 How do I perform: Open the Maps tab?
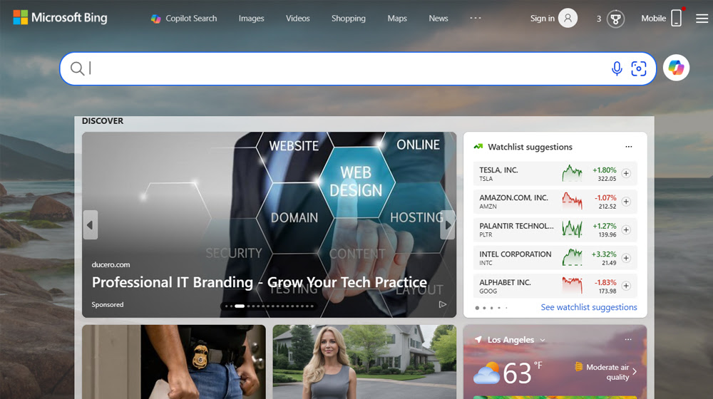pos(397,19)
